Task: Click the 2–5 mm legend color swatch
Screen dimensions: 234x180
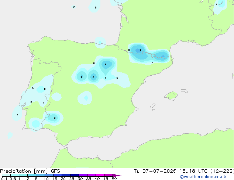Action: point(32,175)
